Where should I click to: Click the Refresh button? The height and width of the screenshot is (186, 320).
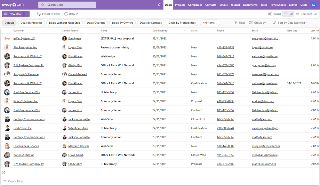point(71,14)
